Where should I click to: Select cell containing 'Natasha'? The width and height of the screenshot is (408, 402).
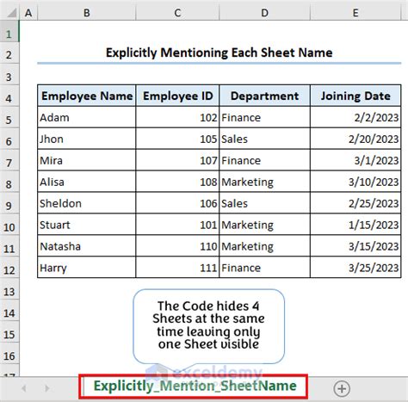87,246
